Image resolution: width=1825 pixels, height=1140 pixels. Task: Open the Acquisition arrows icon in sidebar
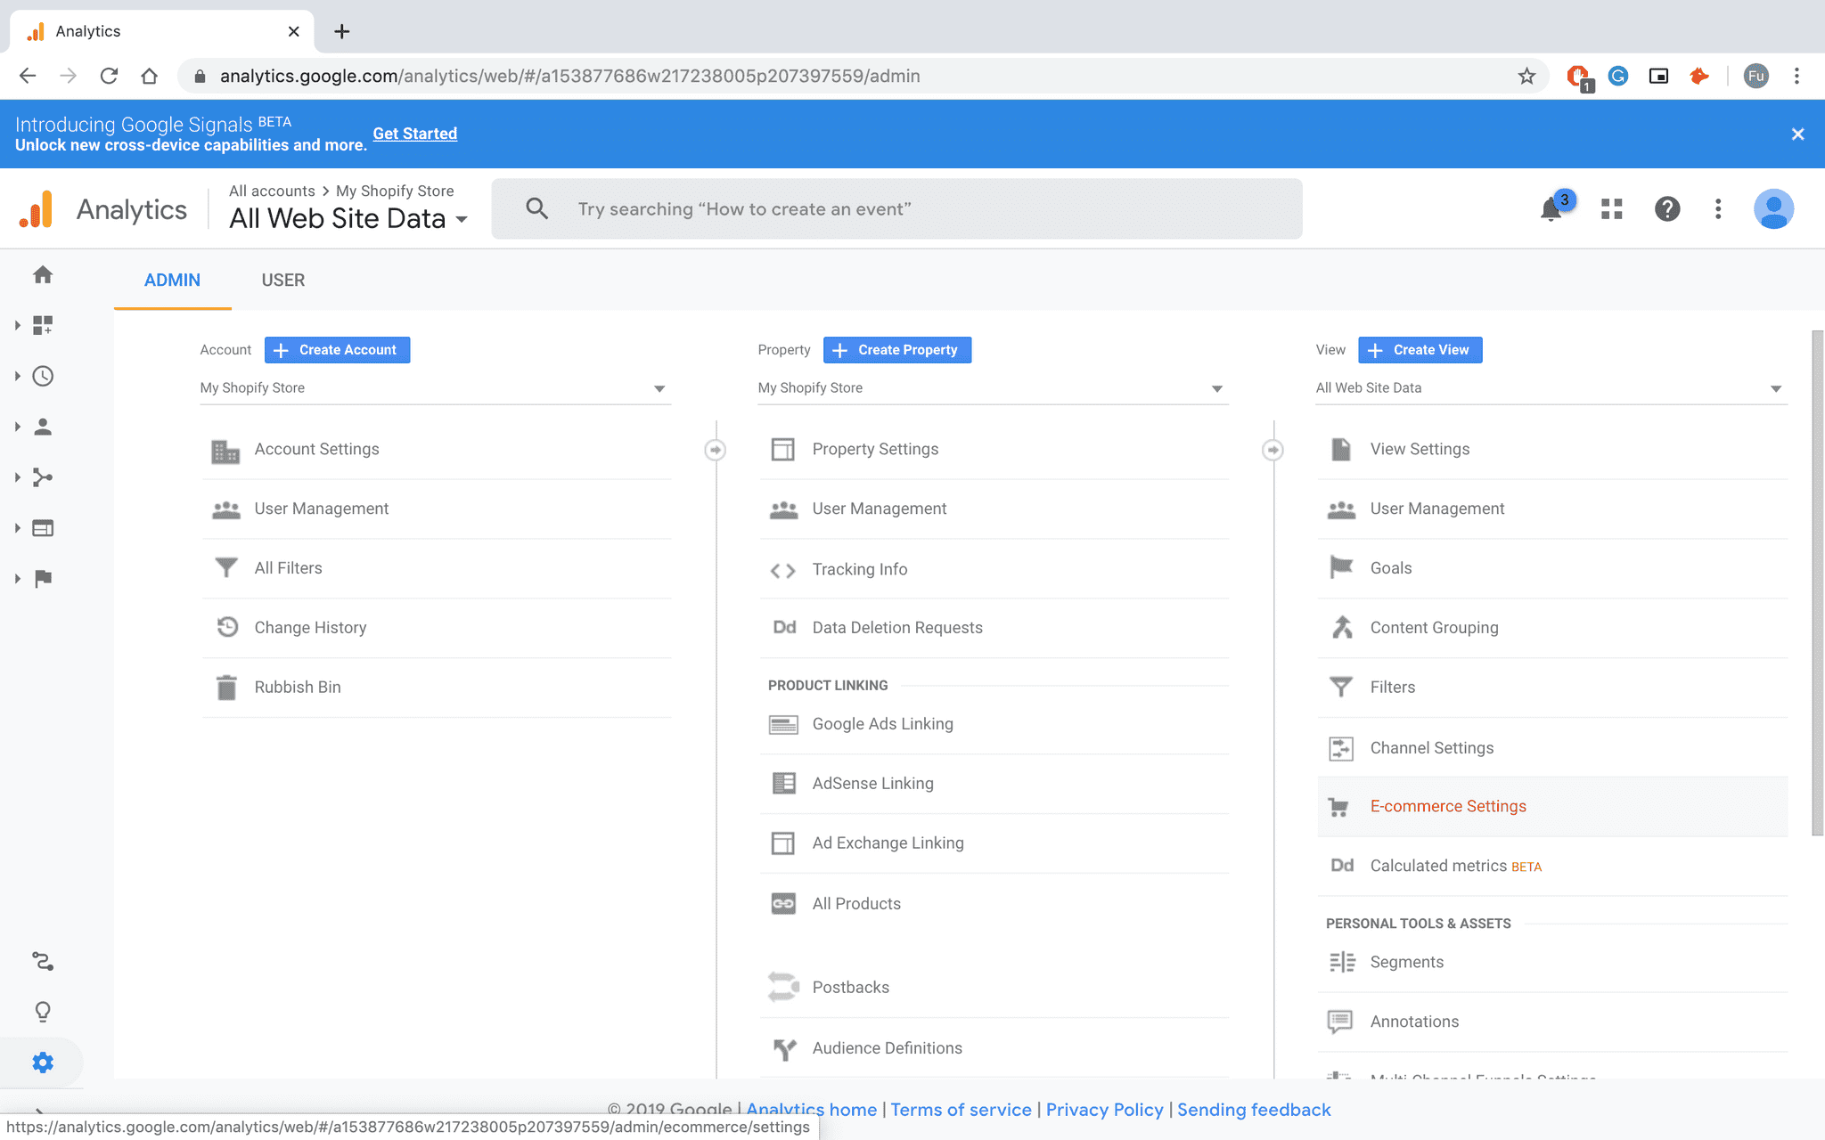point(43,477)
